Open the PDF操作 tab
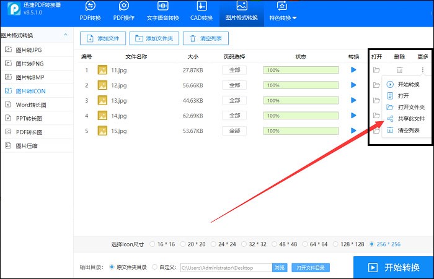Screen dimensions: 434x279 click(124, 12)
